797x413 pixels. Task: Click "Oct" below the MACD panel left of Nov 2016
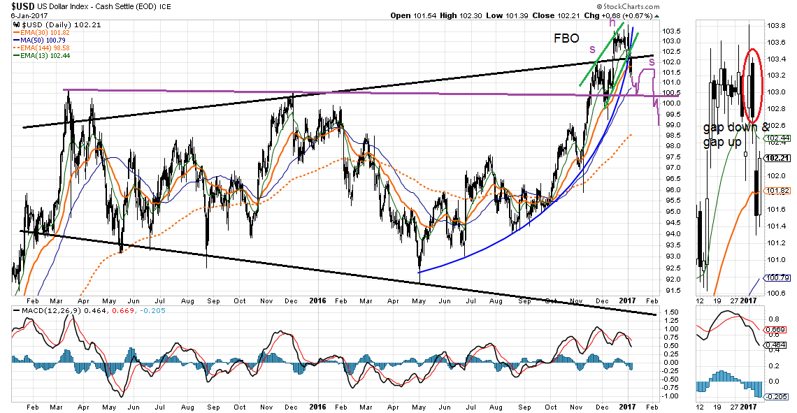tap(550, 407)
